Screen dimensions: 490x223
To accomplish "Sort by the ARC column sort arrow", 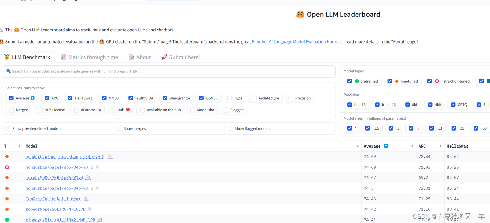I will pyautogui.click(x=441, y=146).
